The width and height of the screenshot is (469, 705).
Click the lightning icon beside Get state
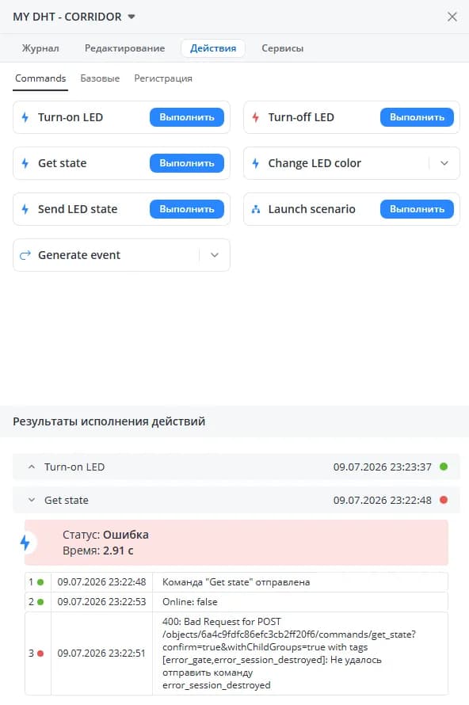[25, 163]
